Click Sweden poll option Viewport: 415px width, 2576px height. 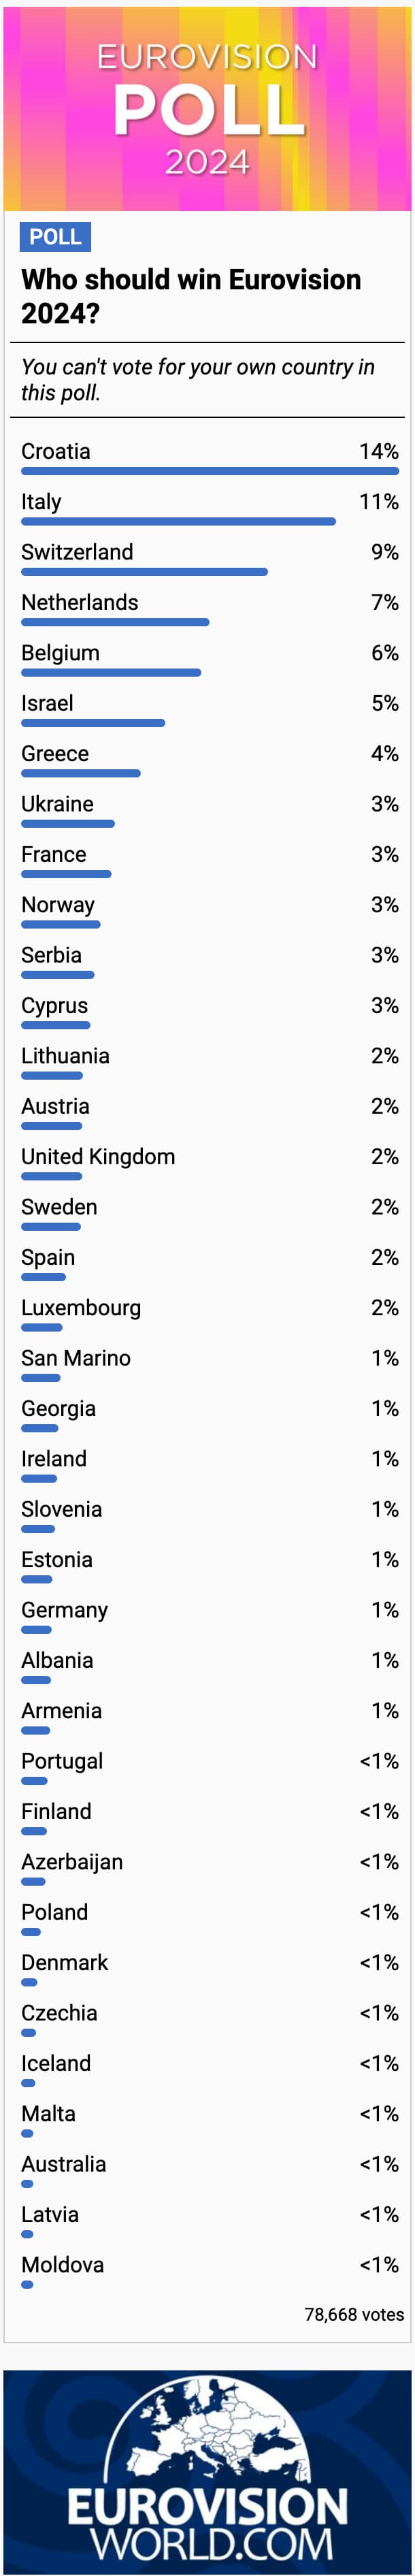coord(59,1207)
